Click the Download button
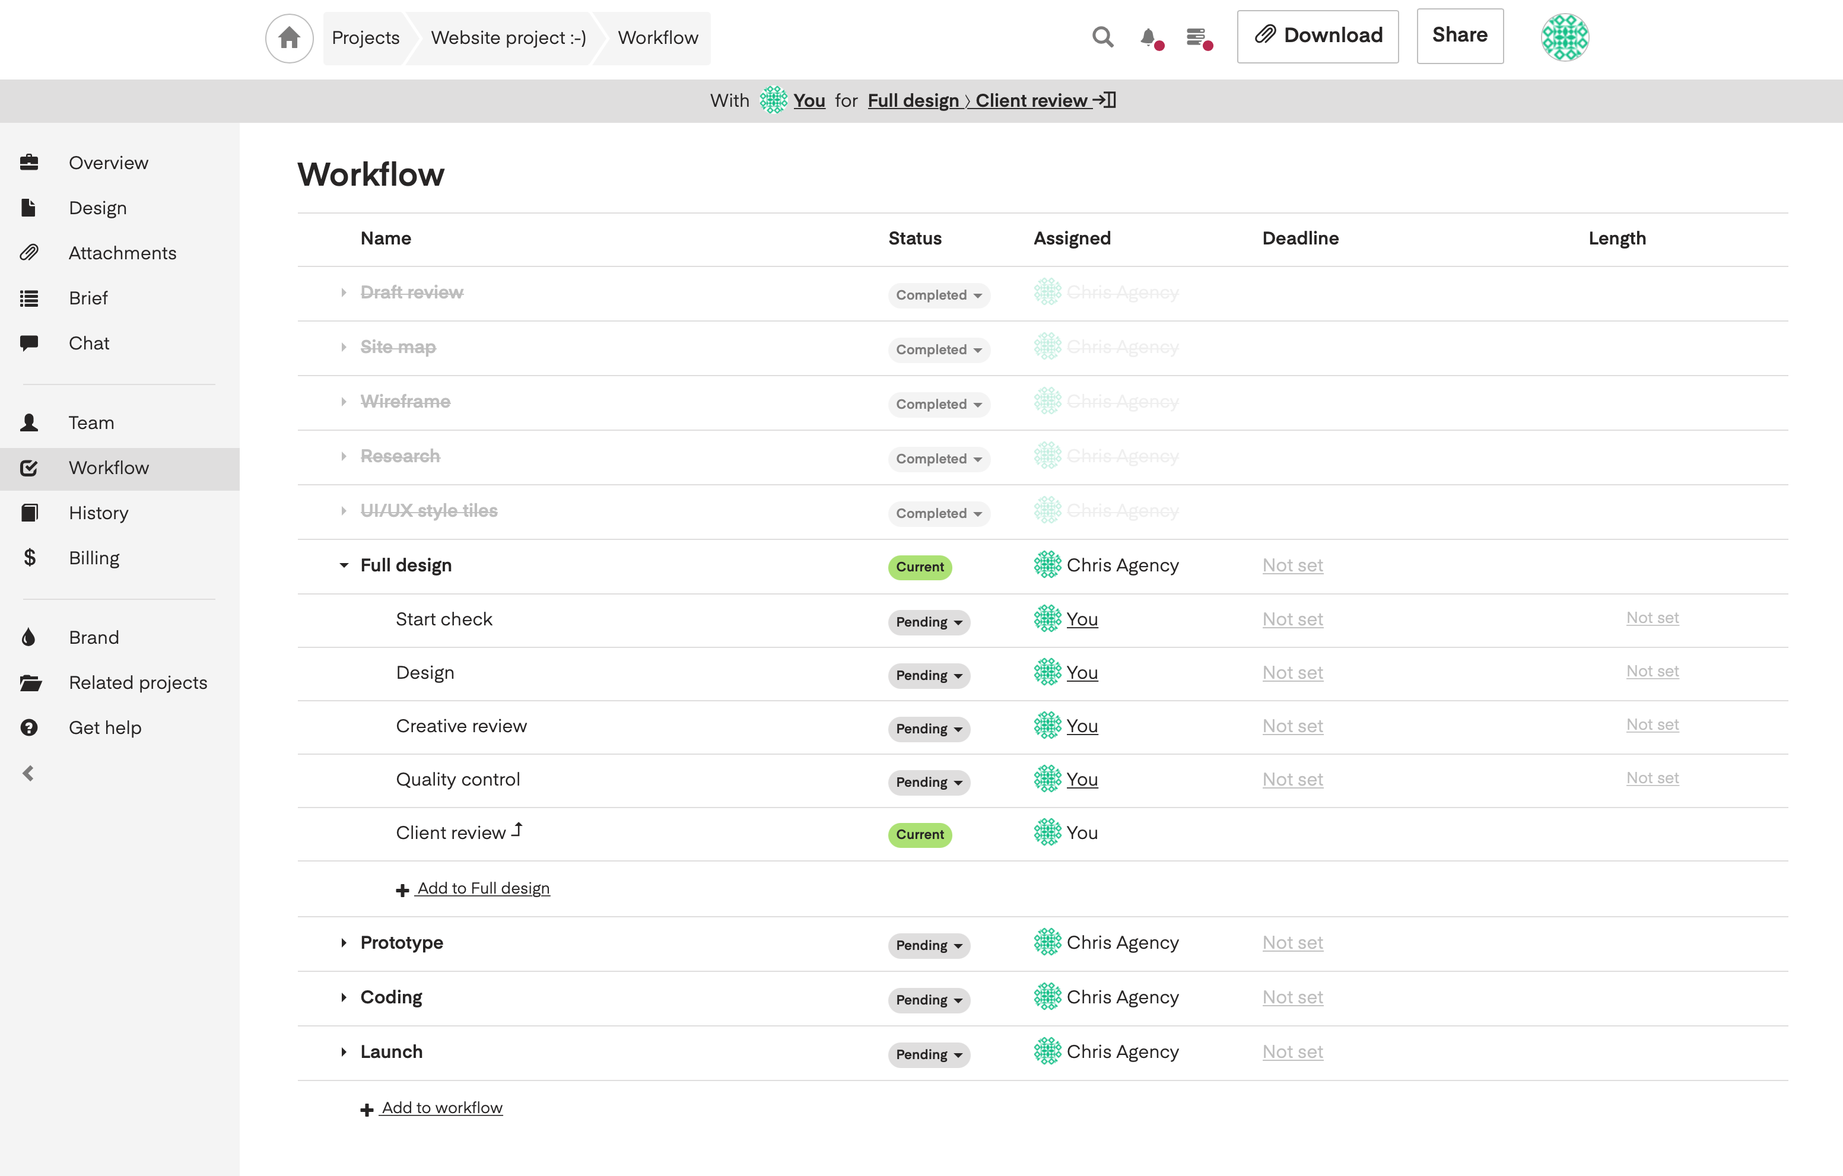1843x1176 pixels. pyautogui.click(x=1317, y=36)
